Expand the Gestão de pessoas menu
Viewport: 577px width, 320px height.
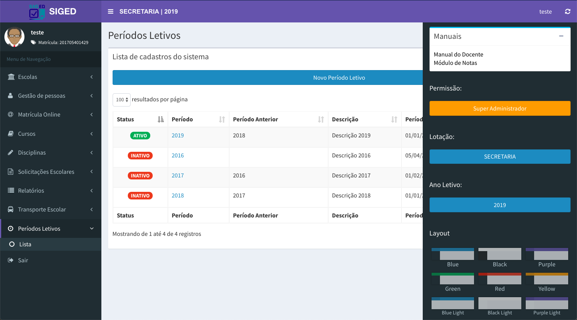coord(42,96)
